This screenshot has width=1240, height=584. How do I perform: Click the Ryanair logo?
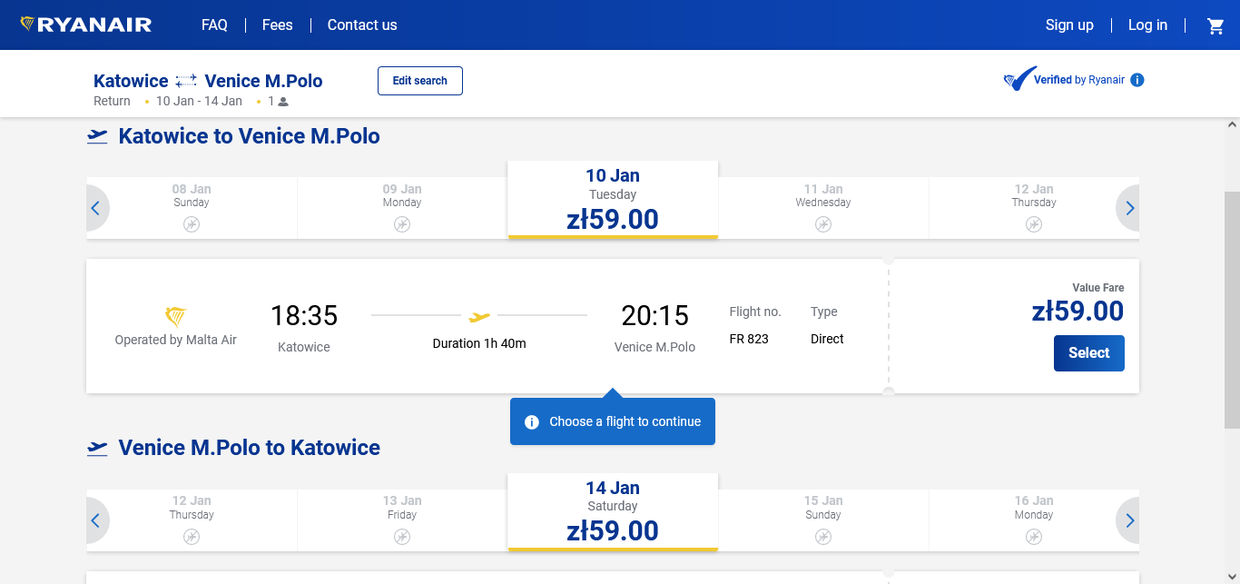[86, 25]
